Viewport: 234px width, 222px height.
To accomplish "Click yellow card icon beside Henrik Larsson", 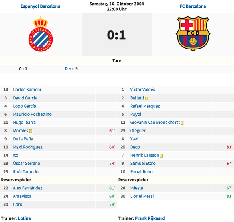I will coord(161,156).
